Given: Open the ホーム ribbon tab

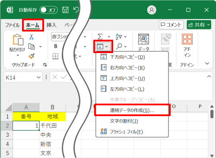Looking at the screenshot, I should pyautogui.click(x=33, y=25).
